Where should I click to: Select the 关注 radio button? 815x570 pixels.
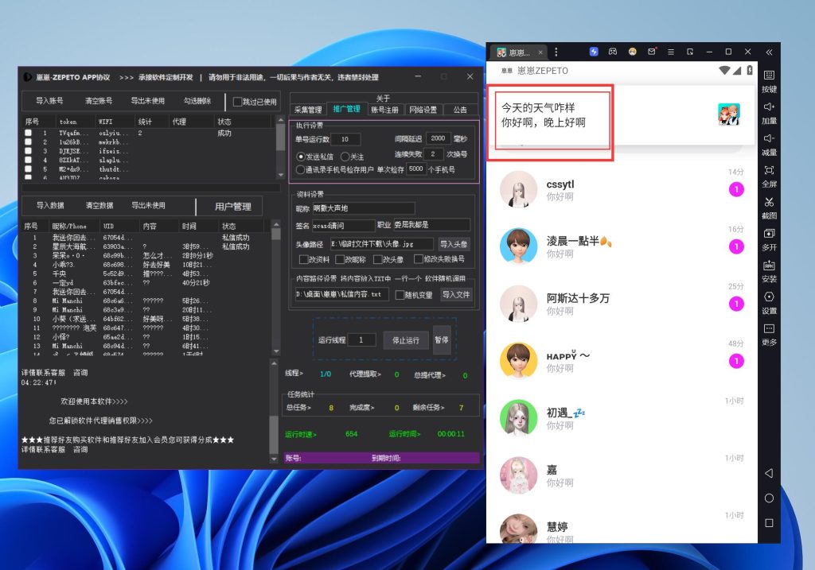pos(345,157)
